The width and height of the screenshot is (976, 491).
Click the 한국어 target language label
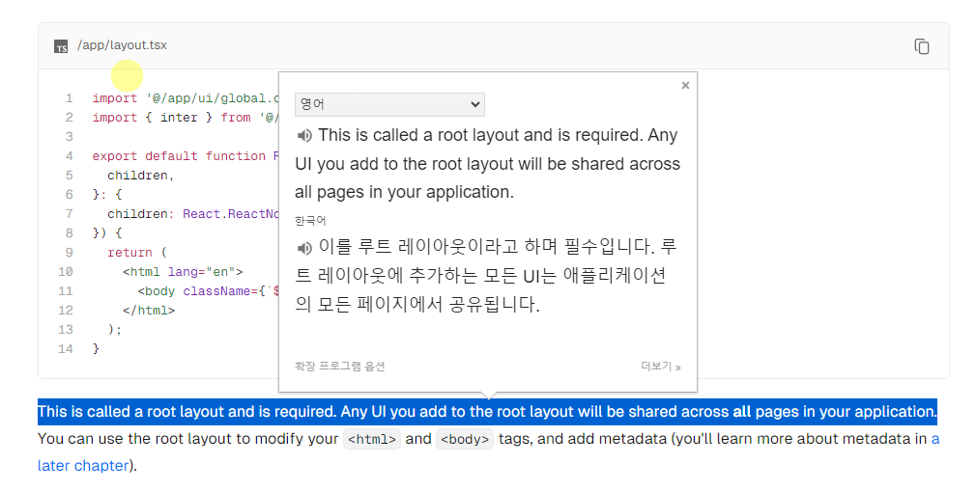coord(310,221)
